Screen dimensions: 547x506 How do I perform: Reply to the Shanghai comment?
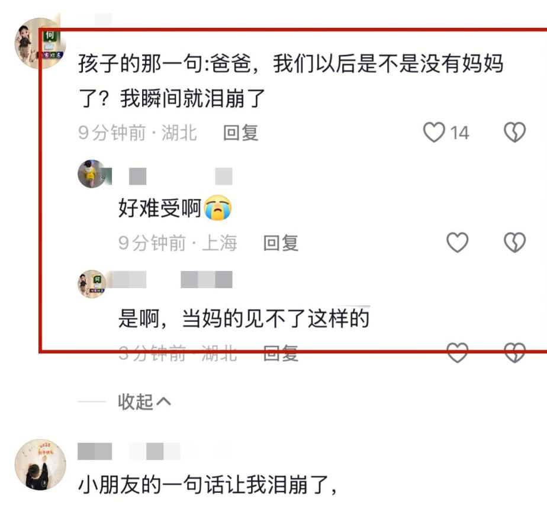point(281,243)
